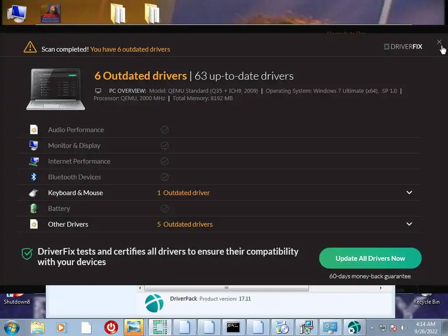Click the Internet Performance checkmark status circle

point(164,161)
